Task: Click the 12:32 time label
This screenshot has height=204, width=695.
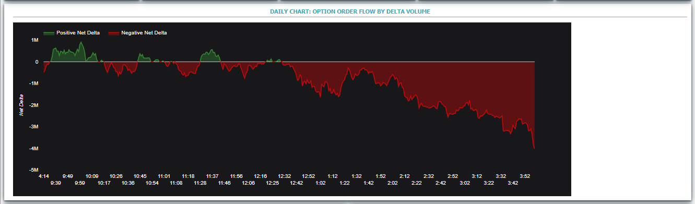Action: pos(285,176)
